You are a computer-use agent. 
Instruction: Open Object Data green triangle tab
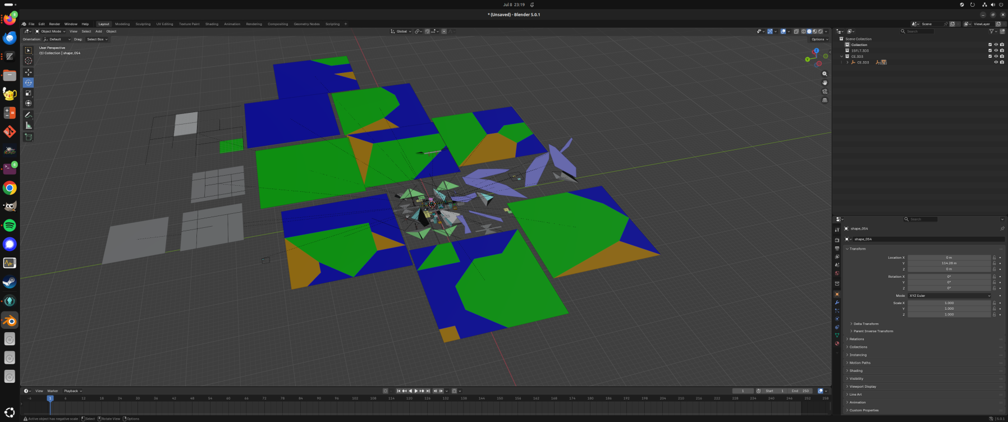[837, 335]
